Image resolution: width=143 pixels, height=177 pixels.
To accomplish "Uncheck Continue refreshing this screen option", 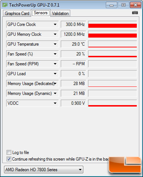I will coord(9,159).
